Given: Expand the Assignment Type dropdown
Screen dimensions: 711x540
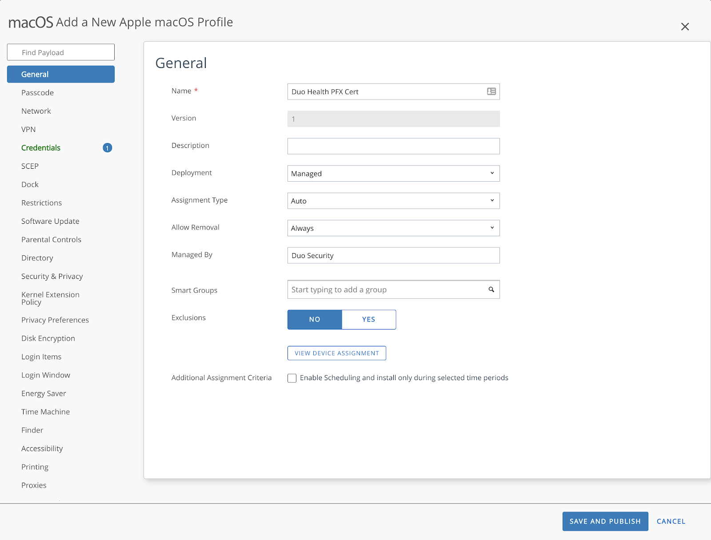Looking at the screenshot, I should [393, 201].
